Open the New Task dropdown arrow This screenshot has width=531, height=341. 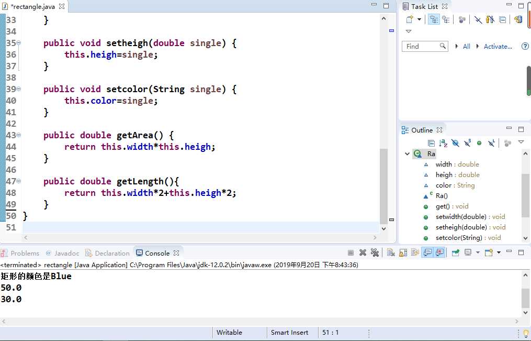(419, 19)
